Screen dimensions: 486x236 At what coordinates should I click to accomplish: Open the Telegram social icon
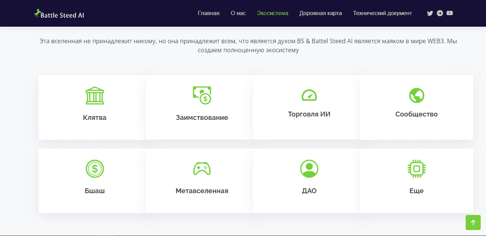(x=440, y=13)
